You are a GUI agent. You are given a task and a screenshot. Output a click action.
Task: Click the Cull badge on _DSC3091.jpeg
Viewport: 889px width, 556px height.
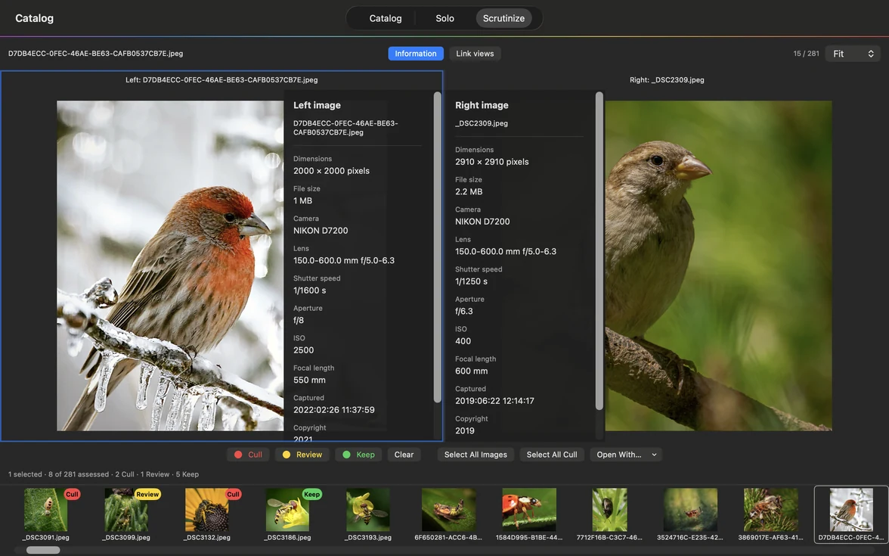click(x=72, y=494)
